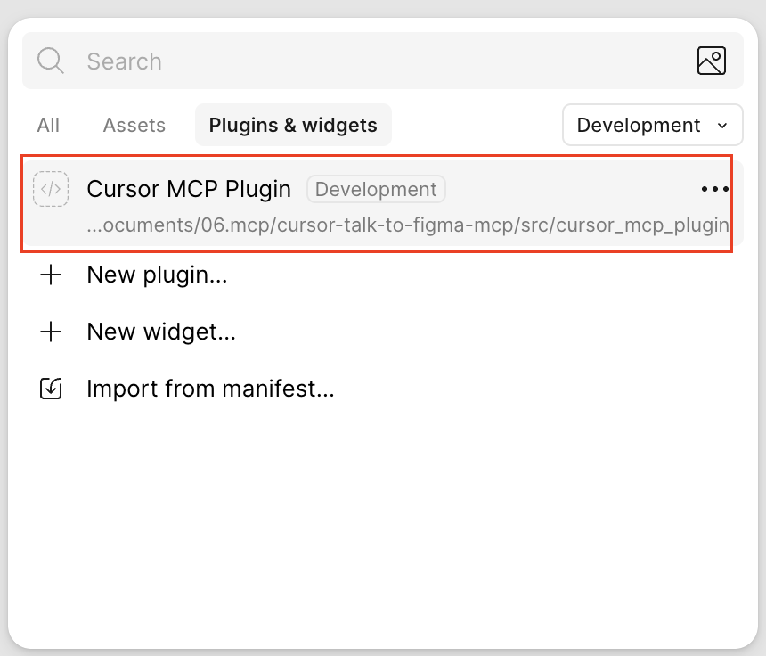Select the Plugins & widgets tab
The image size is (766, 656).
(x=293, y=125)
